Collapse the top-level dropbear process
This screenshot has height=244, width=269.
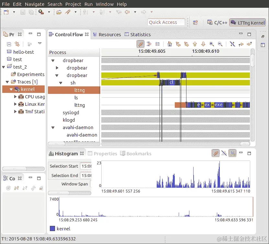tap(53, 61)
